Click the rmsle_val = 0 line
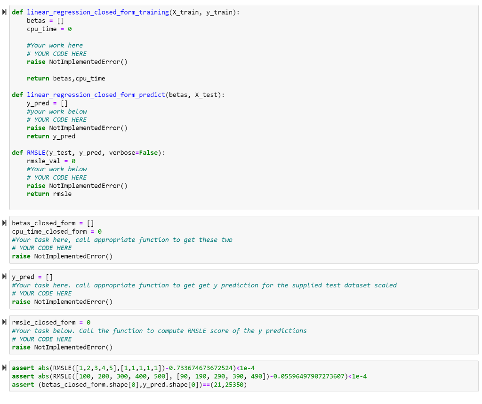The width and height of the screenshot is (482, 404). 52,160
